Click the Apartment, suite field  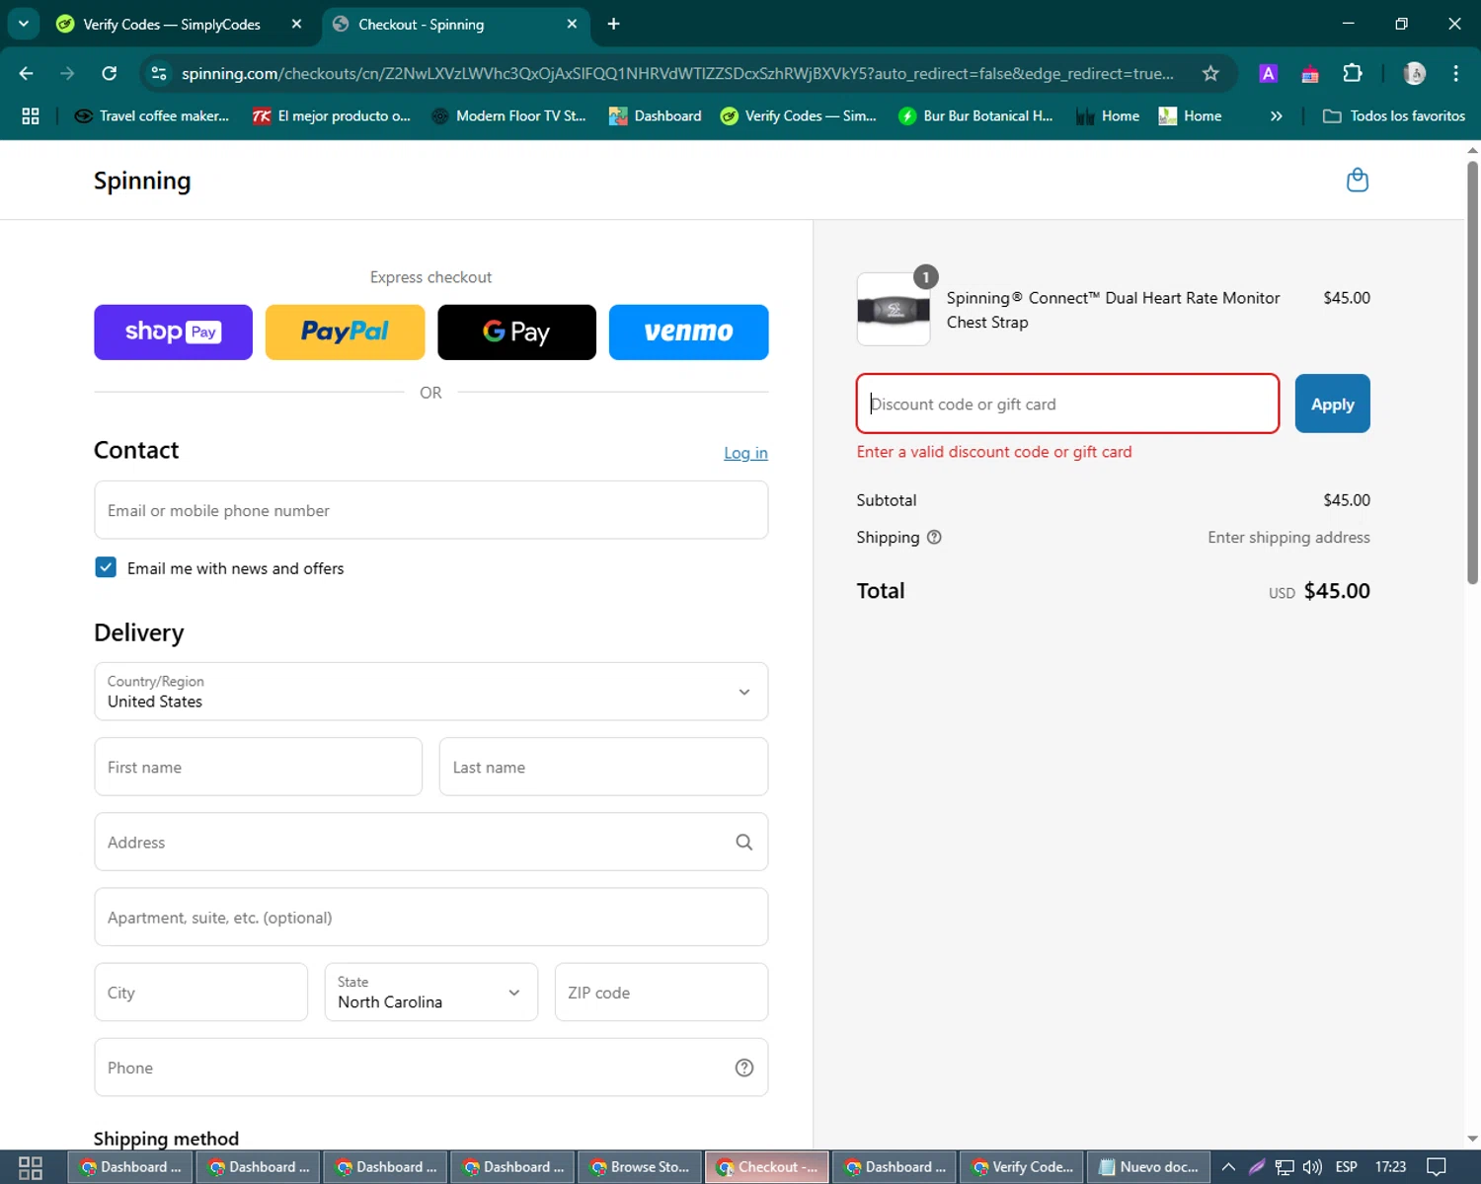tap(431, 918)
